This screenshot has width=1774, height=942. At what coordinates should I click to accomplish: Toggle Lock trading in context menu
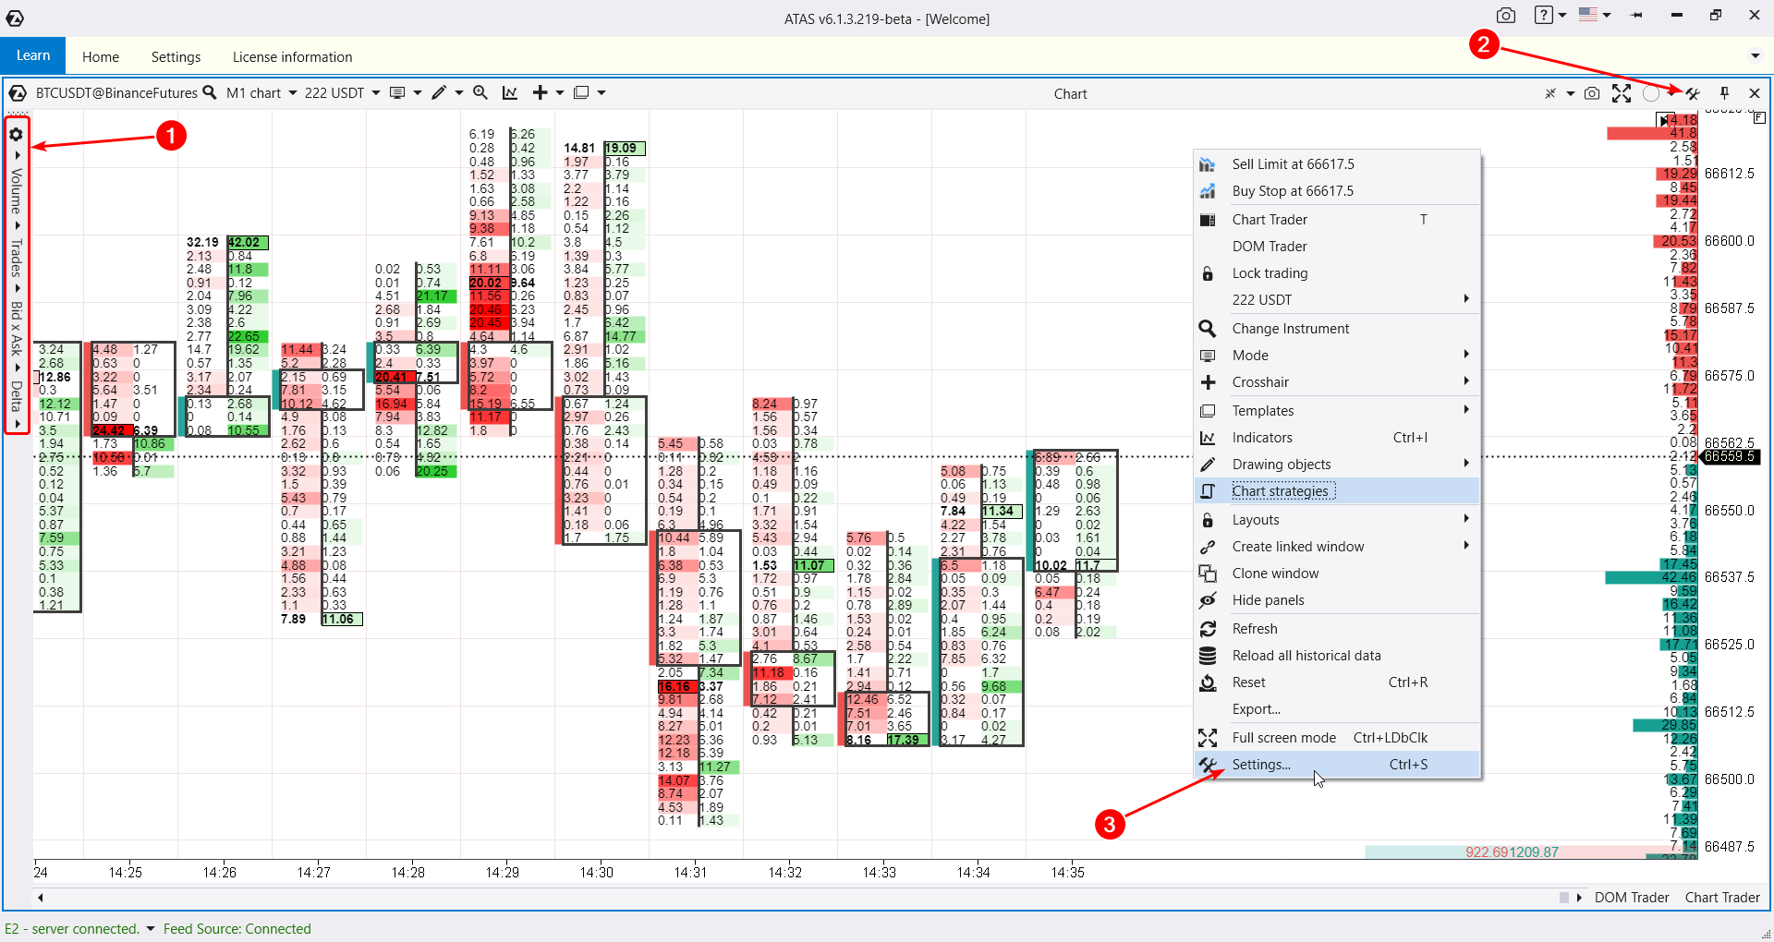[1270, 273]
